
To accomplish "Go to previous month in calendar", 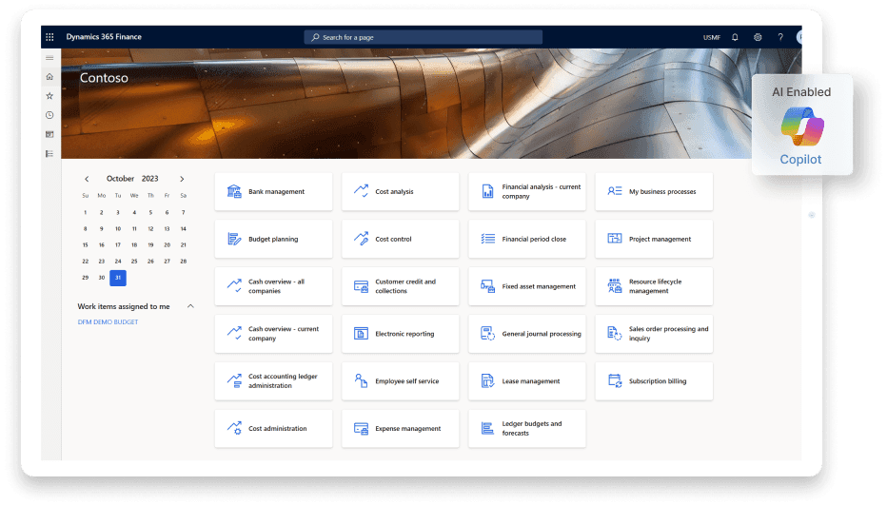I will click(87, 179).
